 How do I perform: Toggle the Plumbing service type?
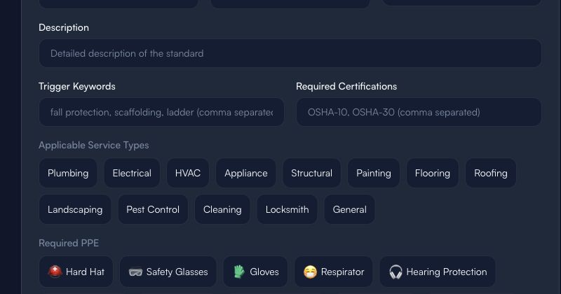[x=68, y=174]
